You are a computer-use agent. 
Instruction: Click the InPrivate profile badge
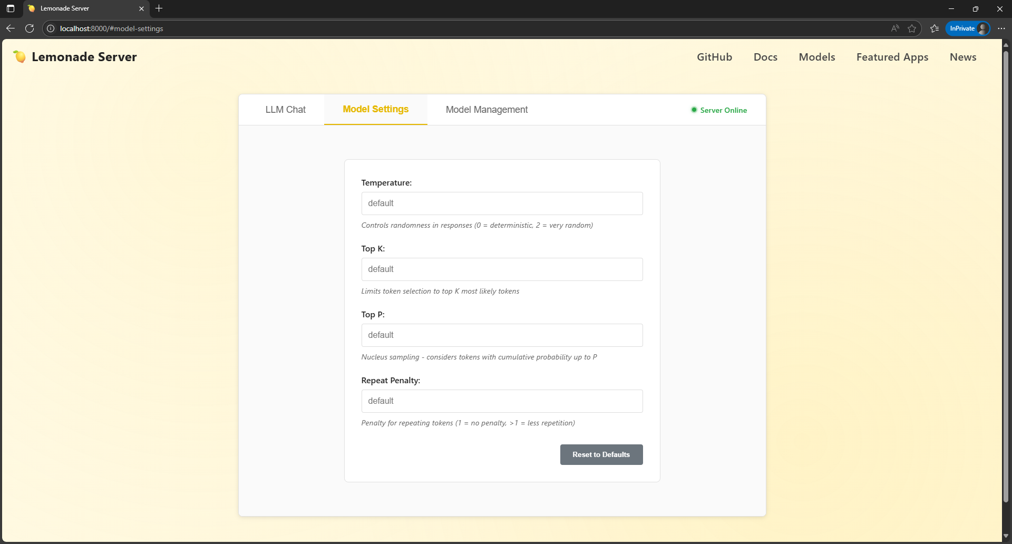(968, 28)
